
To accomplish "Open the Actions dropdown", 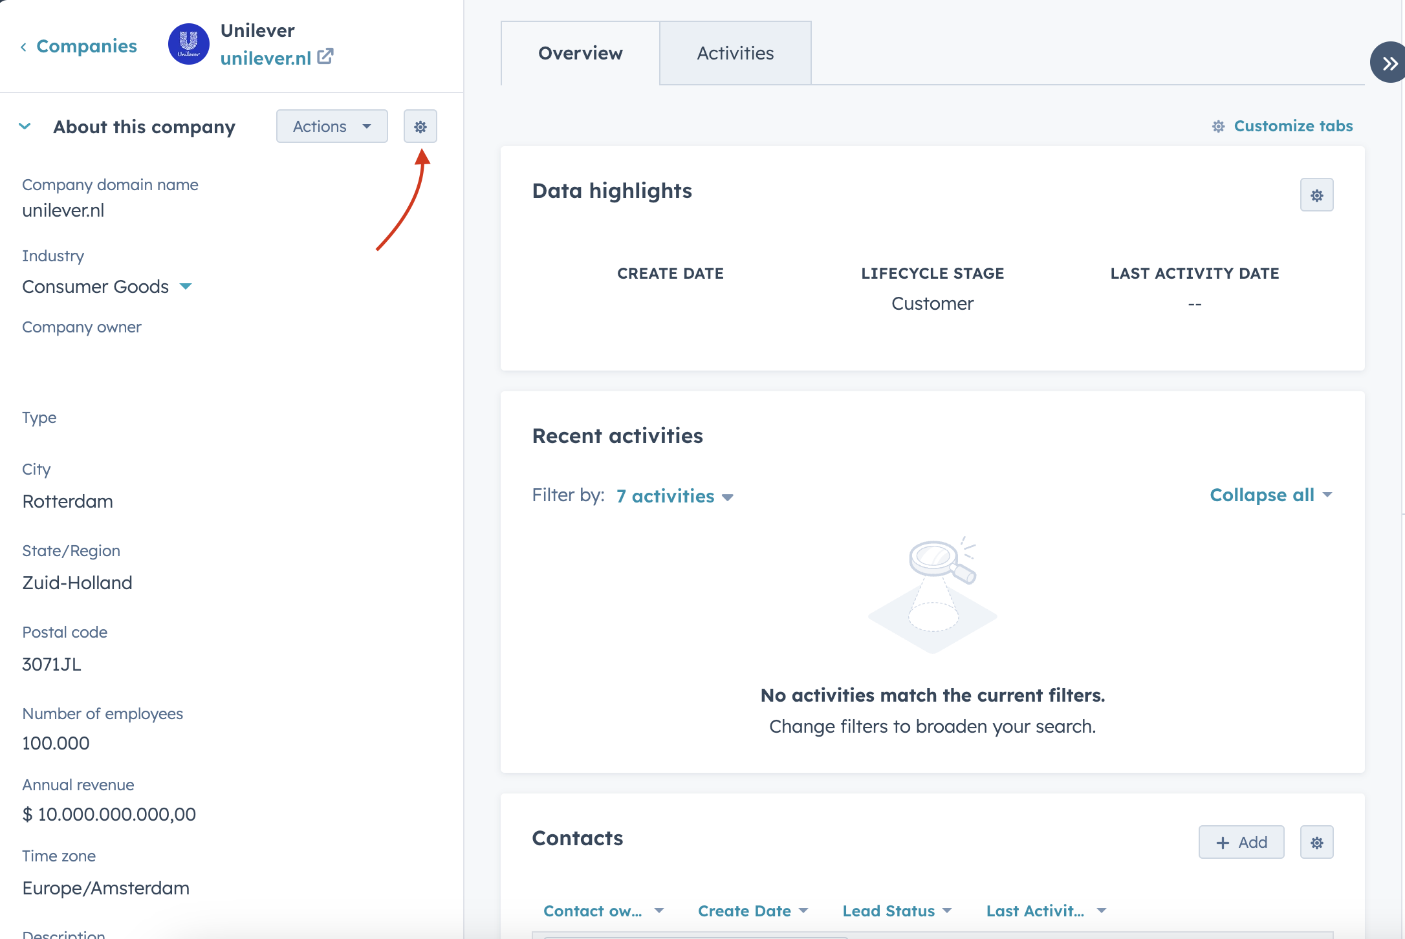I will pos(332,127).
